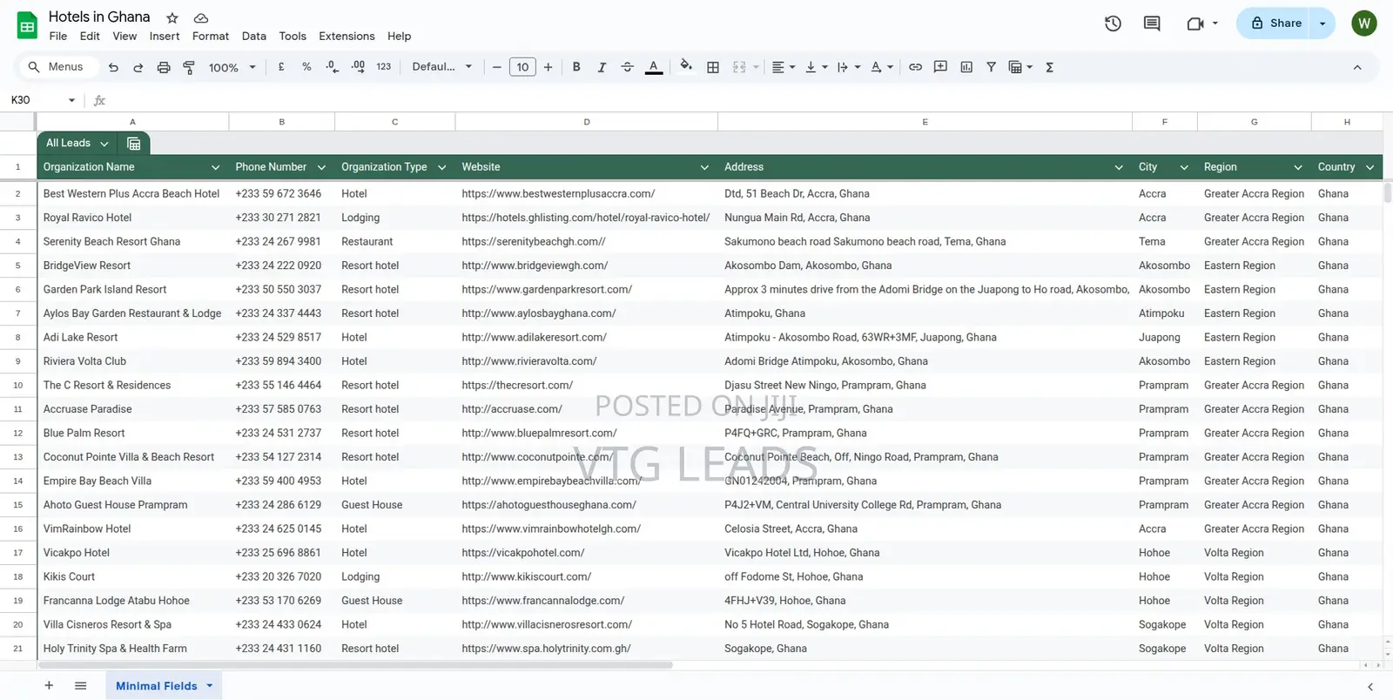Image resolution: width=1393 pixels, height=700 pixels.
Task: Click the Meet video call icon
Action: click(1195, 24)
